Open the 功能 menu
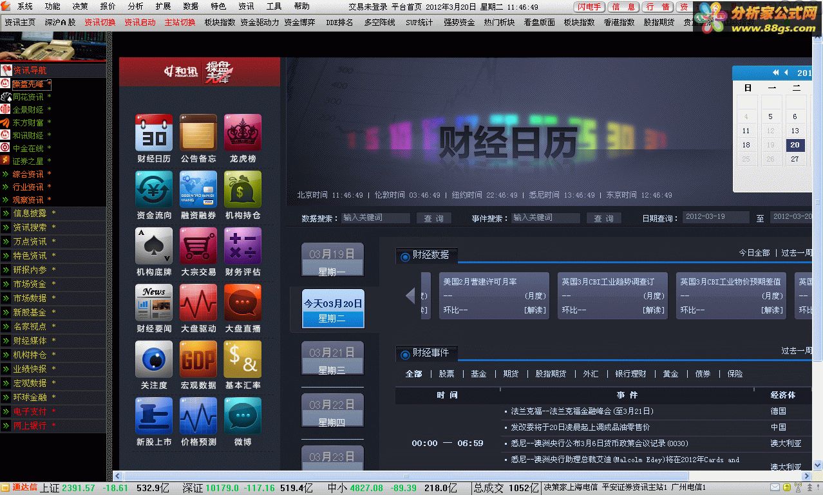This screenshot has height=495, width=823. [53, 6]
